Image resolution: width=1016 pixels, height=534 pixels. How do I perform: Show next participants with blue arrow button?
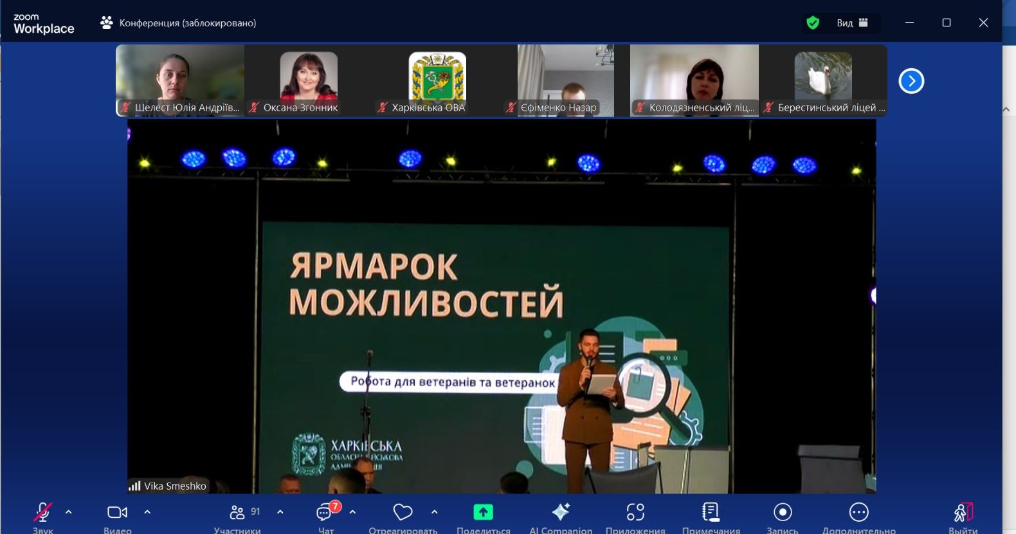pos(911,81)
